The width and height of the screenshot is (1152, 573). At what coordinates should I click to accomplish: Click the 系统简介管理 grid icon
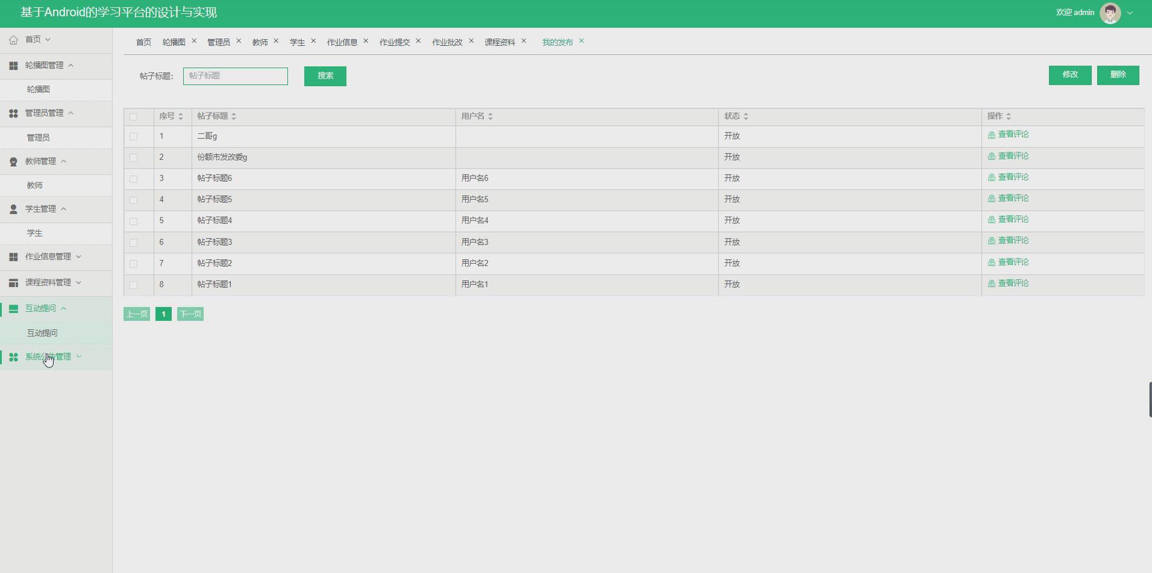pyautogui.click(x=13, y=356)
